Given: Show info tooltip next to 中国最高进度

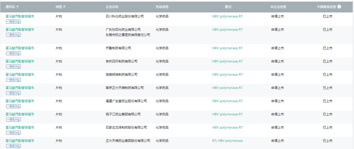Looking at the screenshot, I should click(339, 7).
